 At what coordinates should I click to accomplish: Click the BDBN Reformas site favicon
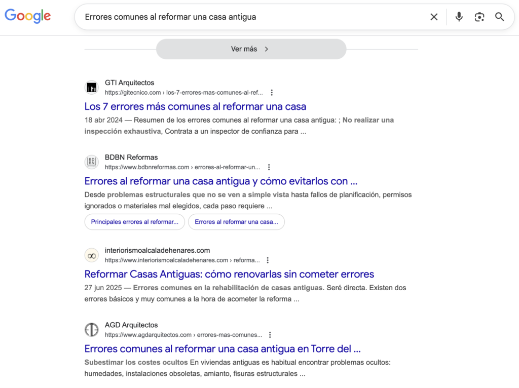point(91,162)
